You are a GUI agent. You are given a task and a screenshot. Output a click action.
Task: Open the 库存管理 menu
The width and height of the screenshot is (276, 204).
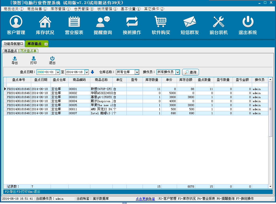click(x=61, y=9)
